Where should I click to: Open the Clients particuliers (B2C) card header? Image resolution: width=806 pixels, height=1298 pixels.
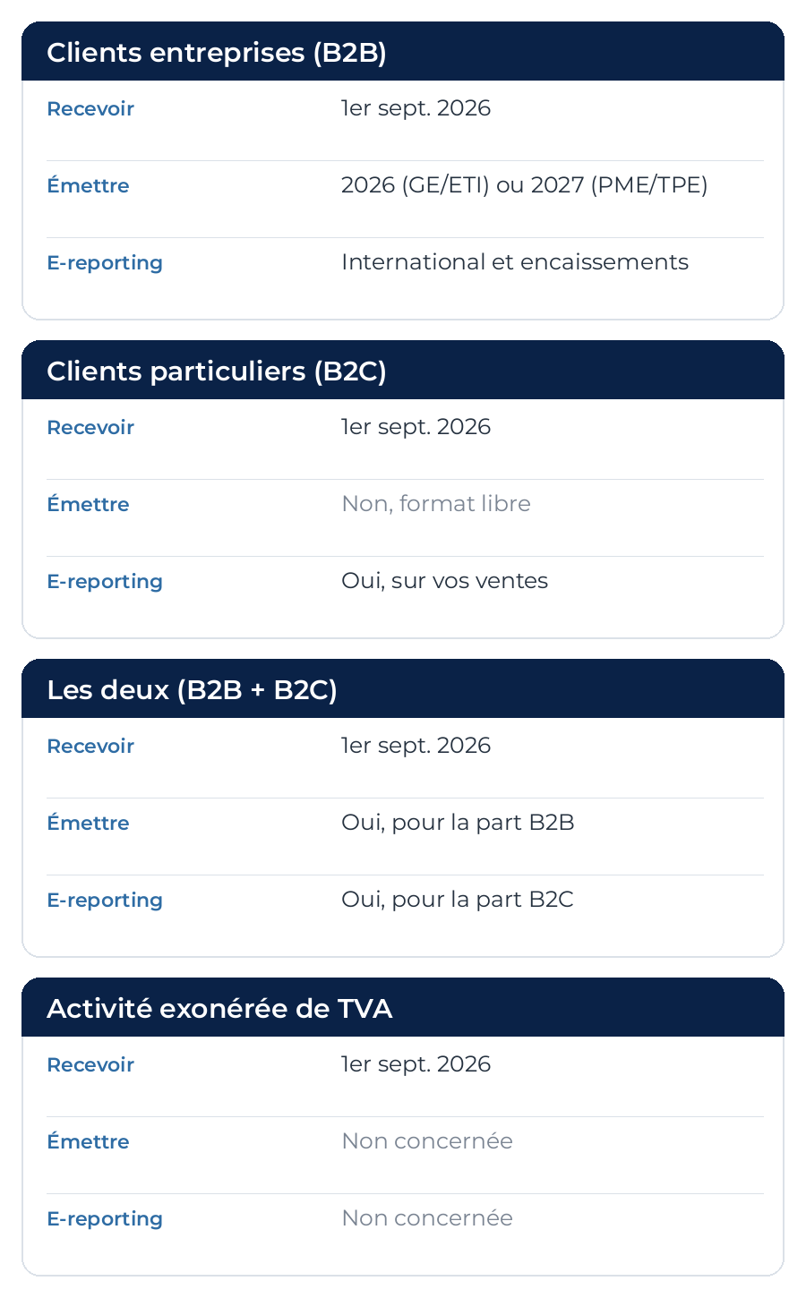pos(403,371)
